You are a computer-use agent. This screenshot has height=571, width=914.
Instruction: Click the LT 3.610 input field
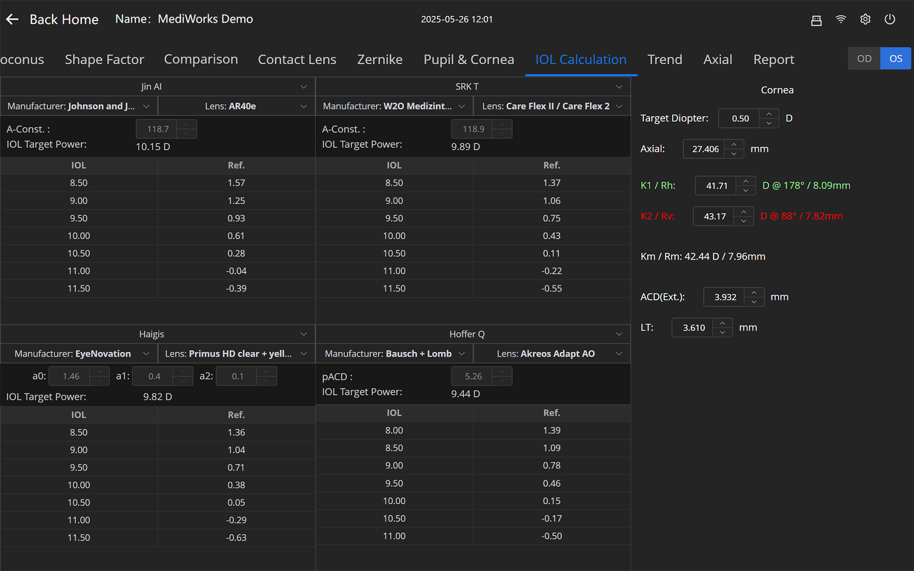[693, 327]
